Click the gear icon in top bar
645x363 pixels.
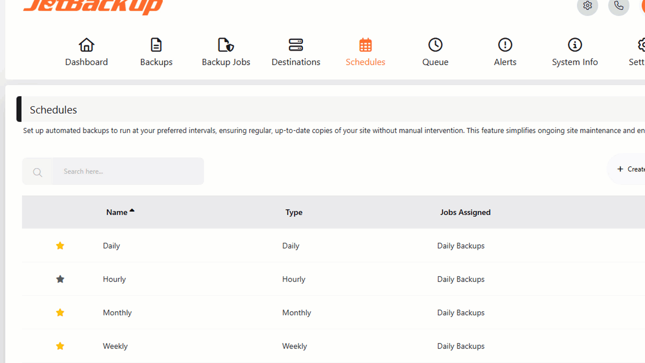(587, 6)
